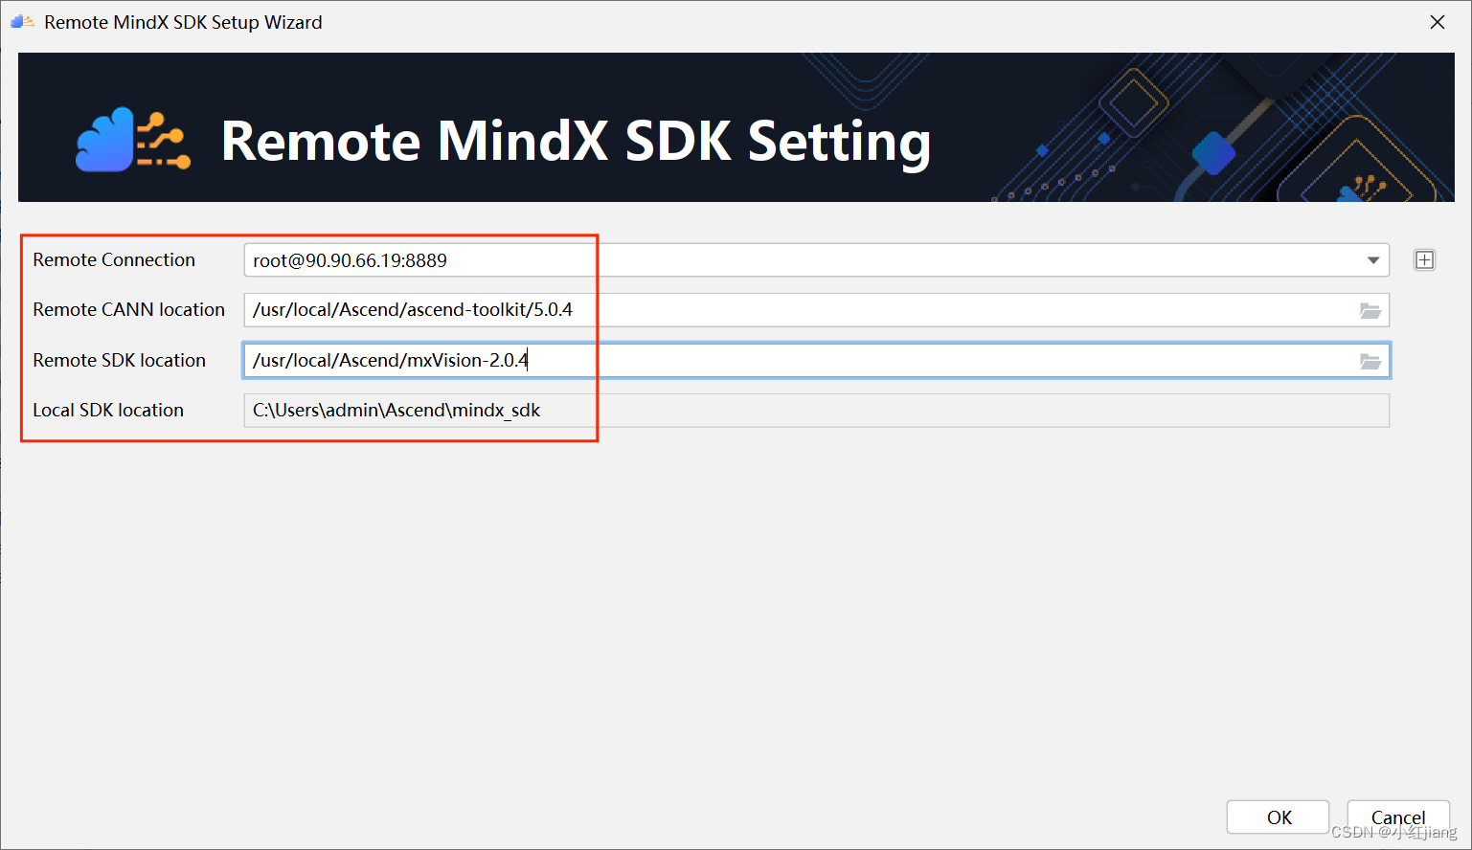This screenshot has width=1472, height=850.
Task: Select the Local SDK location field
Action: click(816, 411)
